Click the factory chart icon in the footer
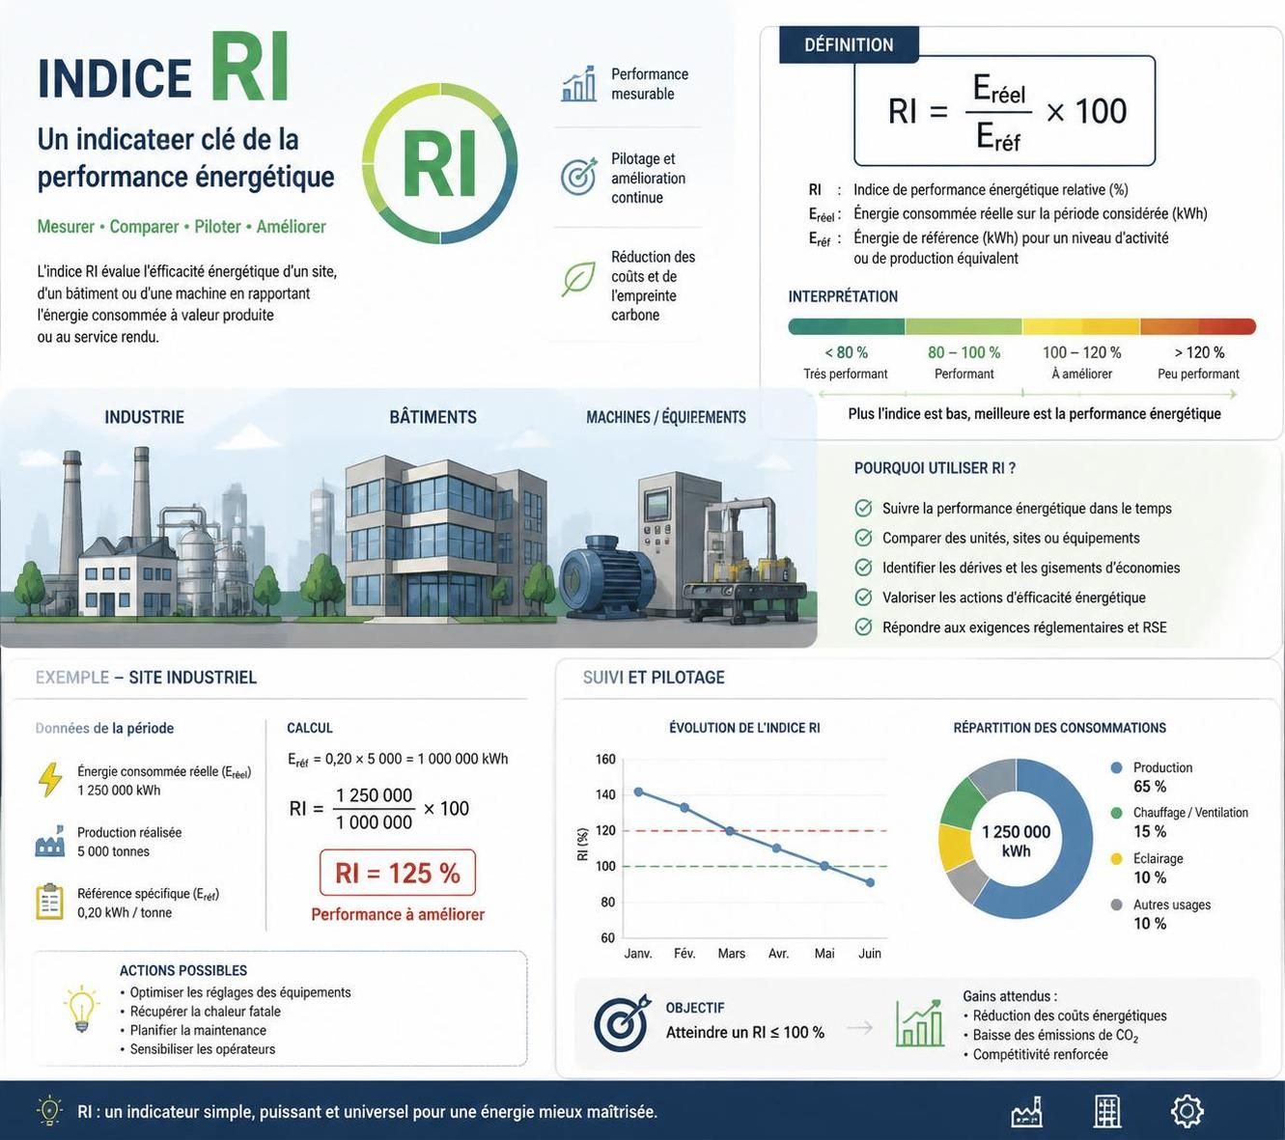The image size is (1285, 1140). click(1027, 1111)
